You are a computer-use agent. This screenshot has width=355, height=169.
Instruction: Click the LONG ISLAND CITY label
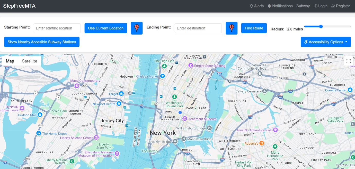[x=241, y=75]
